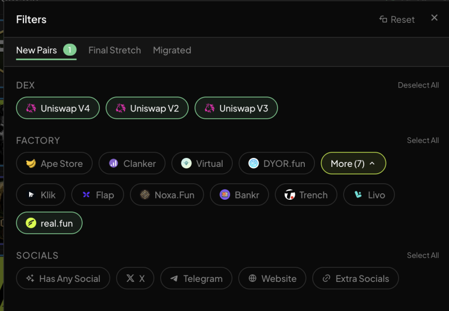Select the Livo factory chip
Viewport: 449px width, 311px height.
click(x=369, y=195)
